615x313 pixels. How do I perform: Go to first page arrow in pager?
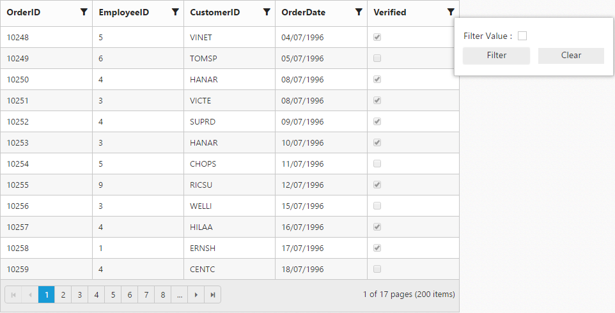tap(13, 294)
